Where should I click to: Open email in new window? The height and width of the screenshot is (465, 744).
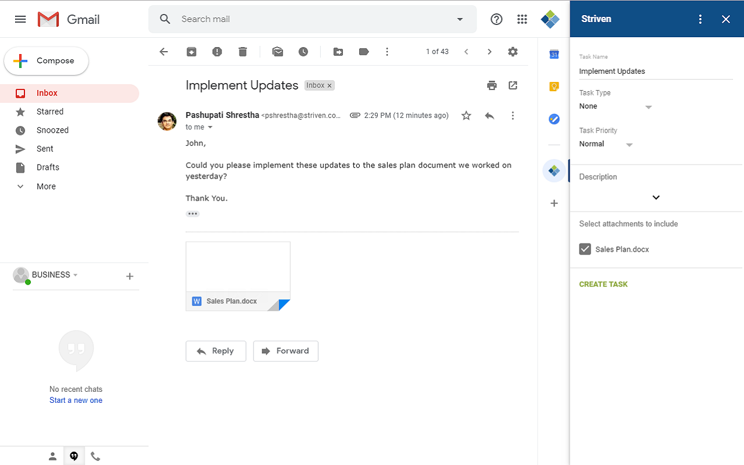click(513, 85)
